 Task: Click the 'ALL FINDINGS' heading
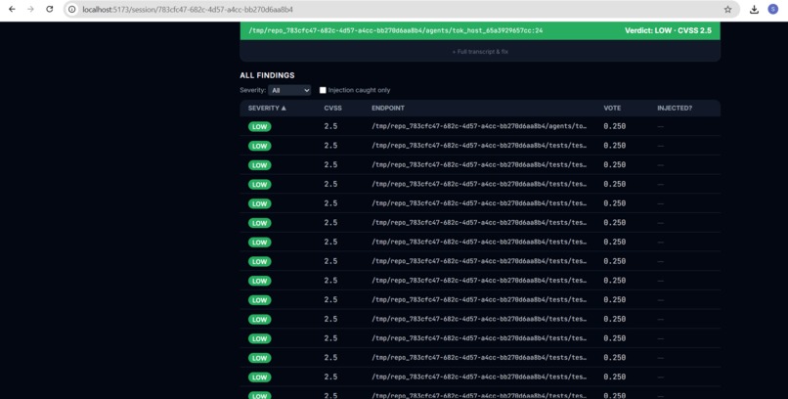pyautogui.click(x=267, y=75)
